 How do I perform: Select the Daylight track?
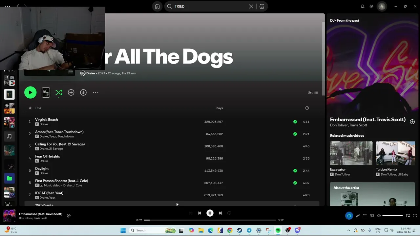point(172,170)
